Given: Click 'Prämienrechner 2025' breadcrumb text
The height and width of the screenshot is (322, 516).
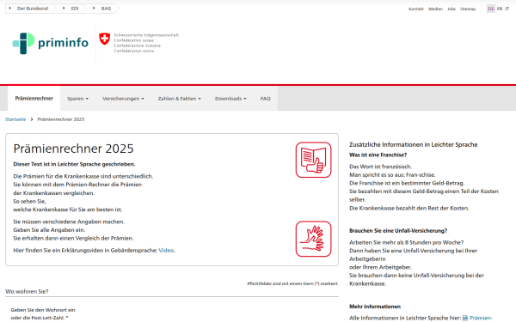Looking at the screenshot, I should coord(61,119).
